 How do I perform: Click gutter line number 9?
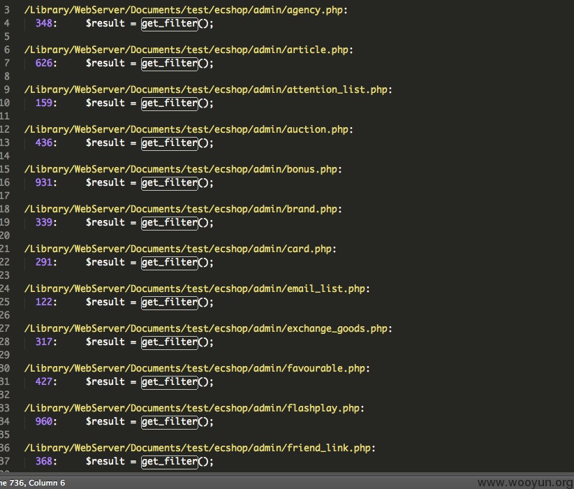pyautogui.click(x=6, y=89)
